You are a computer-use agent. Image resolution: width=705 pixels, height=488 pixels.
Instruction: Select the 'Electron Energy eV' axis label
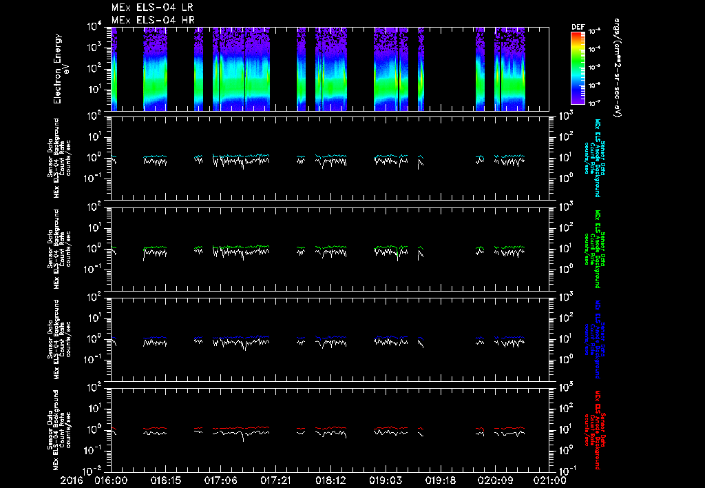click(x=61, y=69)
